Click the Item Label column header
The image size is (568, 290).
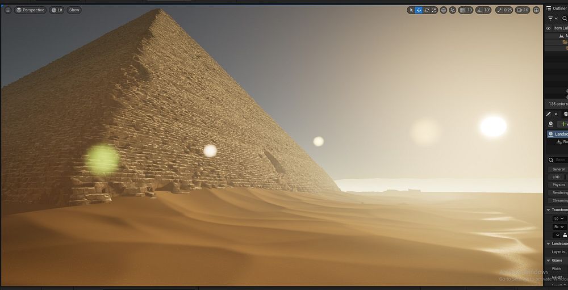tap(561, 28)
